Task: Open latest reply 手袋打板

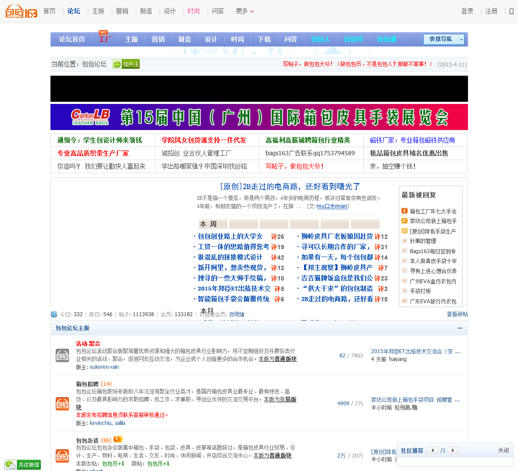Action: [420, 291]
